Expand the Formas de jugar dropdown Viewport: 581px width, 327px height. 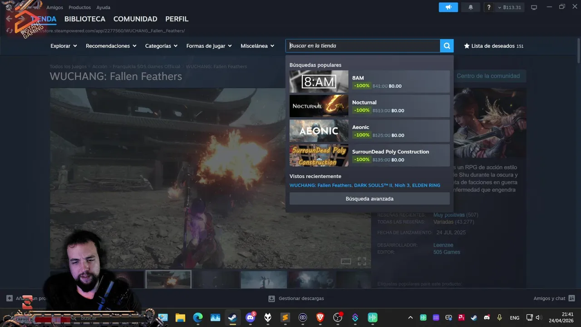(x=209, y=46)
